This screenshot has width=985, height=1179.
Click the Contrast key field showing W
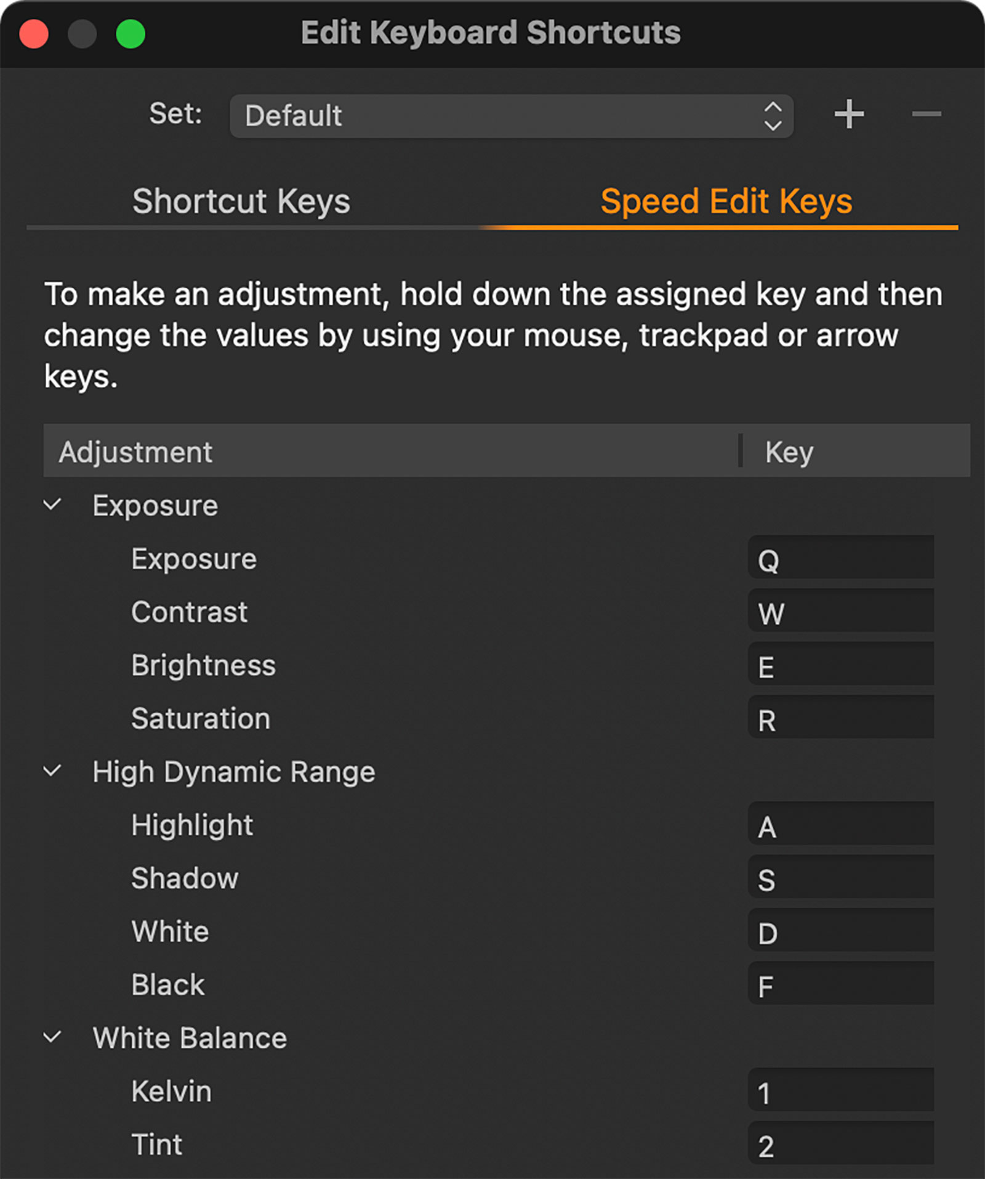pos(840,611)
